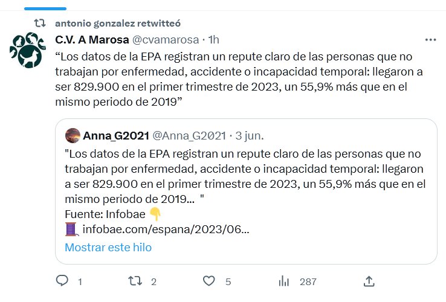Open the three-dot more options menu
Image resolution: width=446 pixels, height=302 pixels.
pos(430,40)
